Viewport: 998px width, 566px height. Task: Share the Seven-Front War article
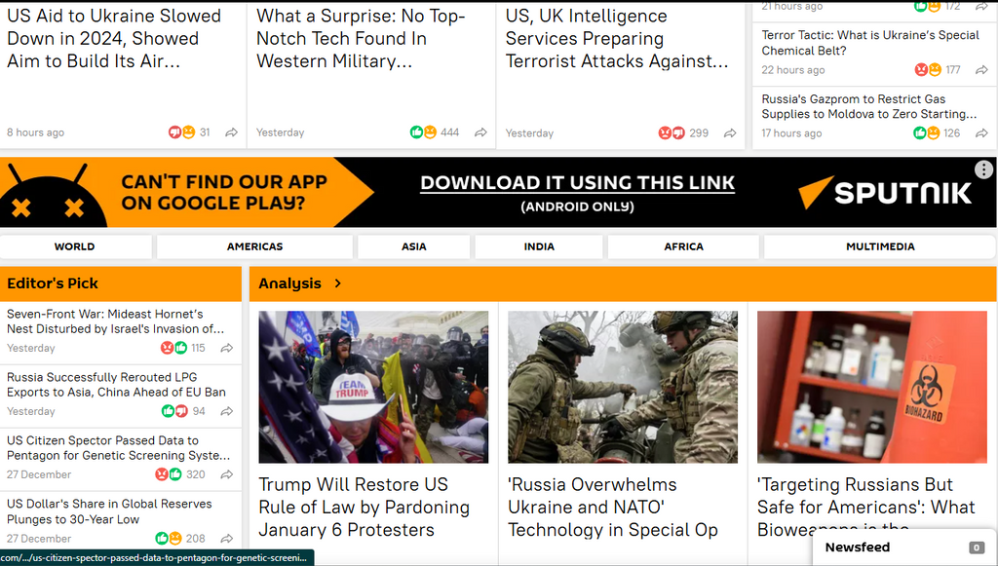[226, 348]
